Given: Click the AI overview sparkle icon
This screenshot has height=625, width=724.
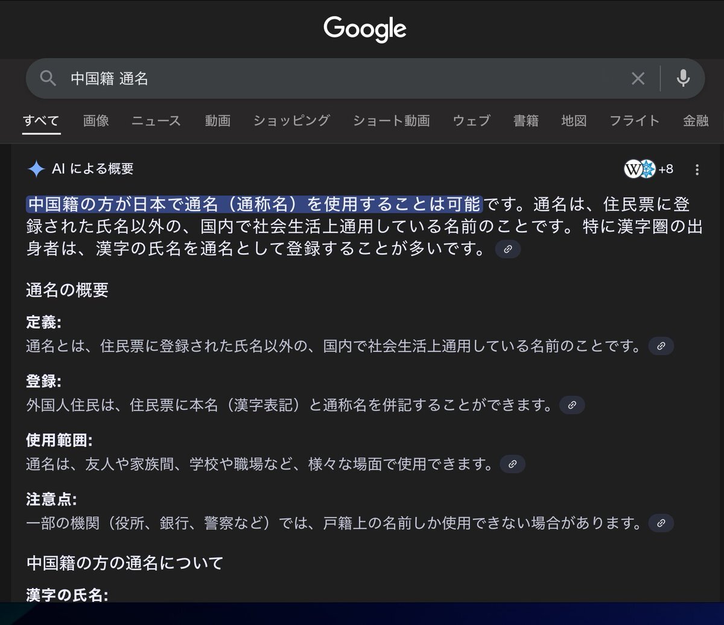Looking at the screenshot, I should click(x=36, y=169).
